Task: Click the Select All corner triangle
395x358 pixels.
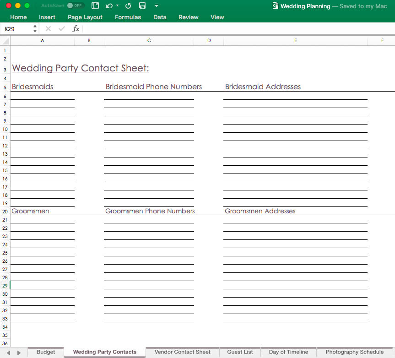Action: [5, 41]
